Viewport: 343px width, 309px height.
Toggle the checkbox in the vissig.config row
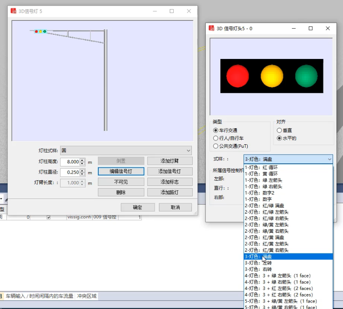49,217
